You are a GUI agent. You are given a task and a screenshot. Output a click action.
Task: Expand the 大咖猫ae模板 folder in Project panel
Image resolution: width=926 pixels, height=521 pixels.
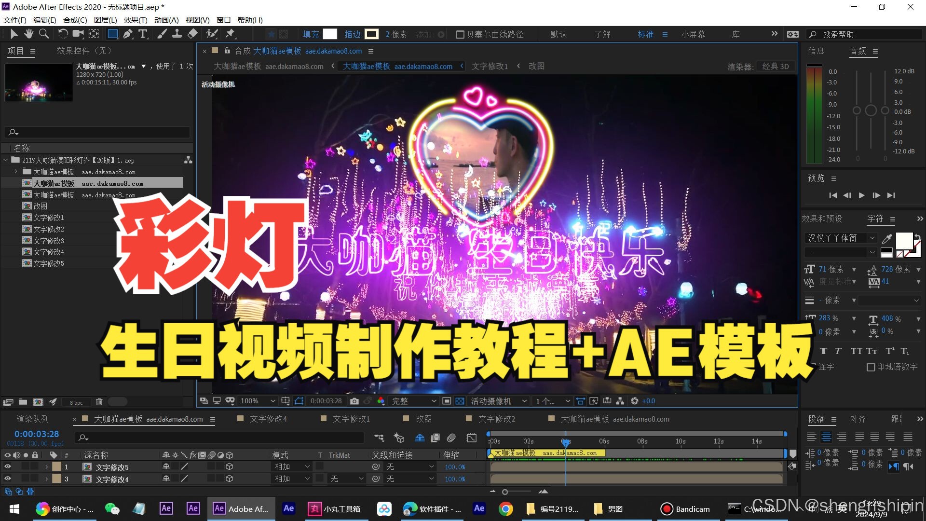pos(15,172)
